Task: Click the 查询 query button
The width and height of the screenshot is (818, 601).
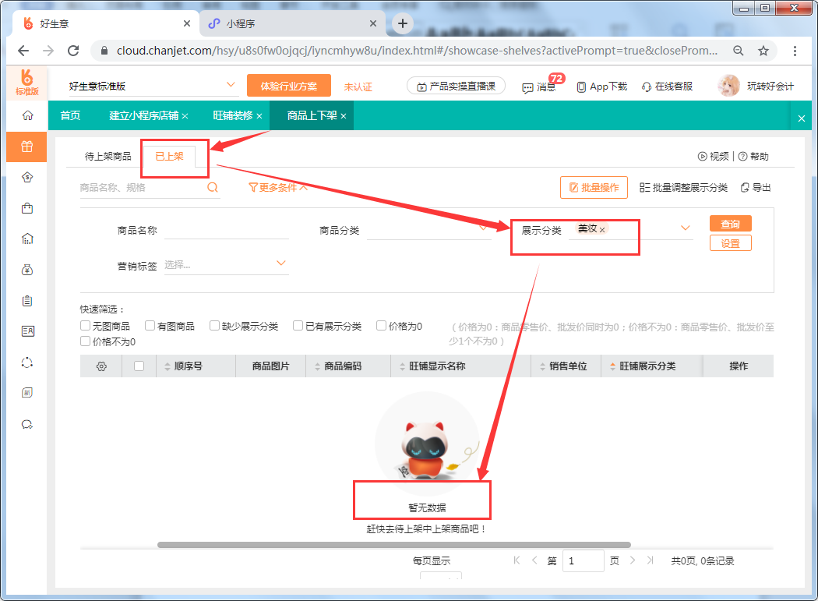Action: click(x=731, y=224)
